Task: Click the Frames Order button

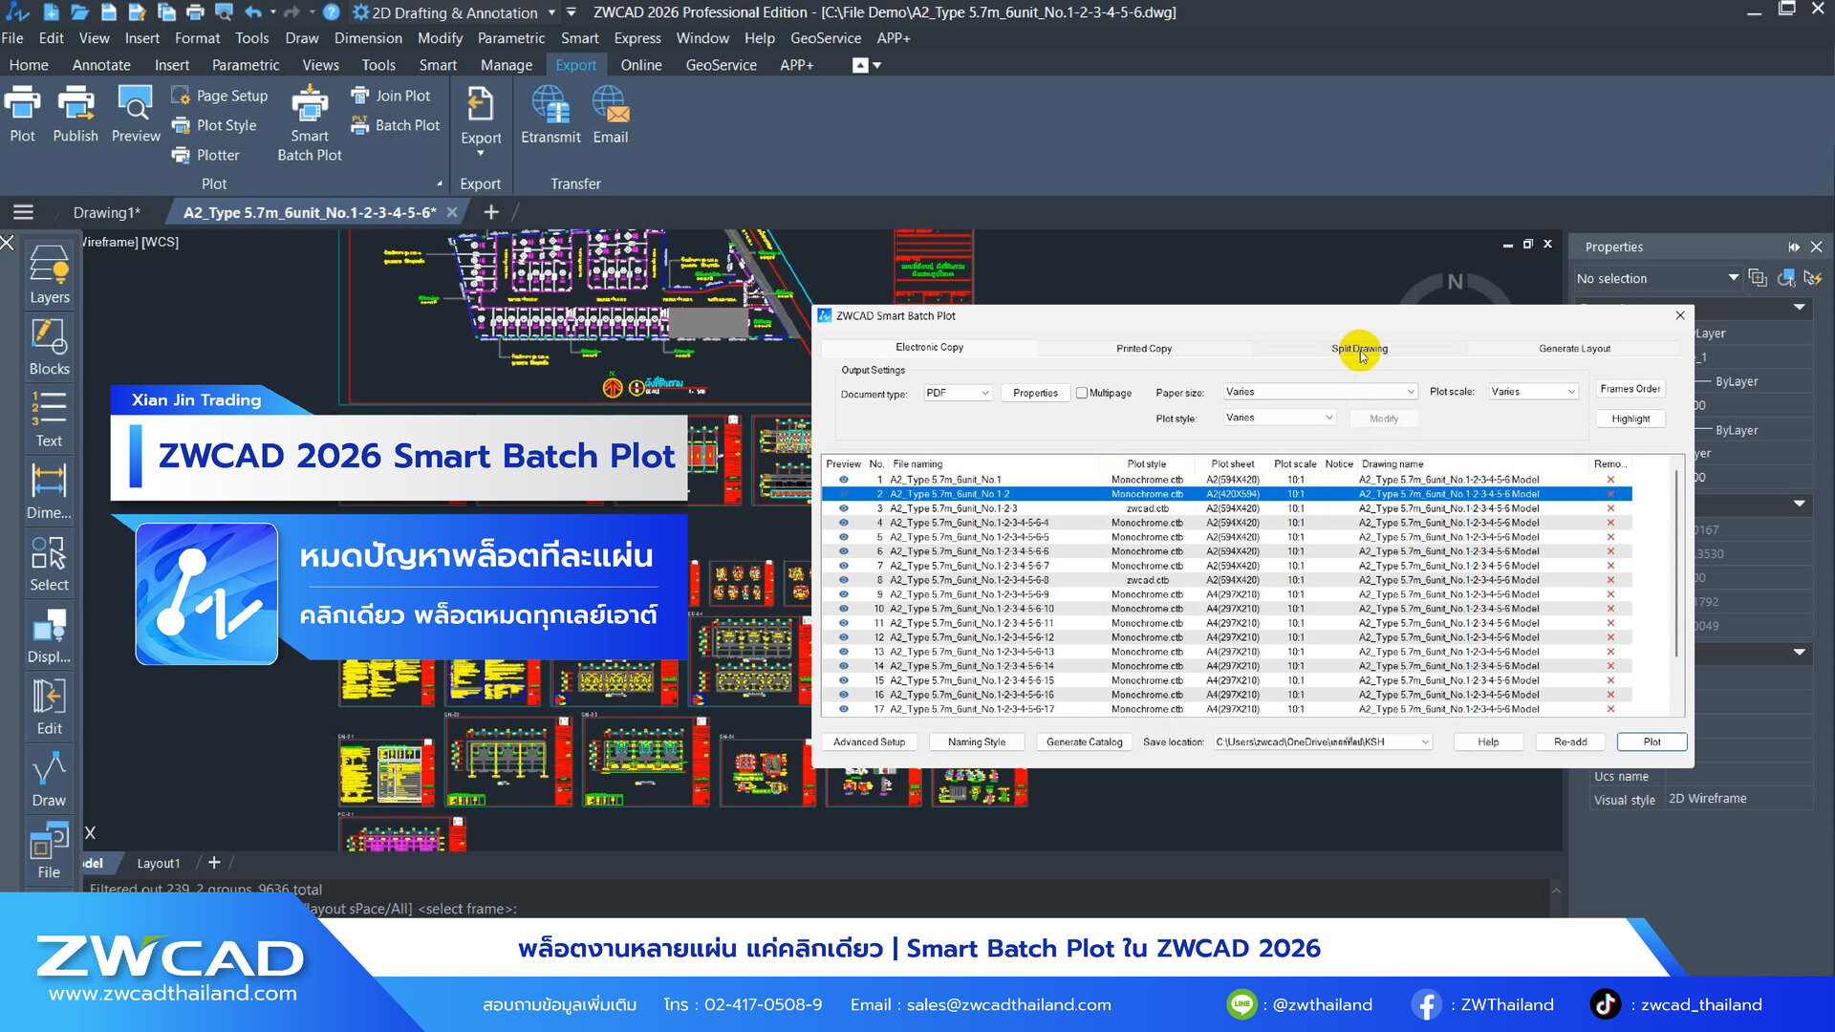Action: 1630,389
